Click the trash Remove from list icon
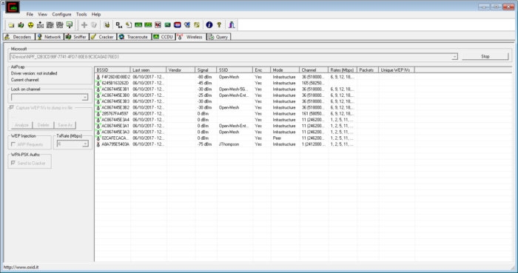 point(94,24)
